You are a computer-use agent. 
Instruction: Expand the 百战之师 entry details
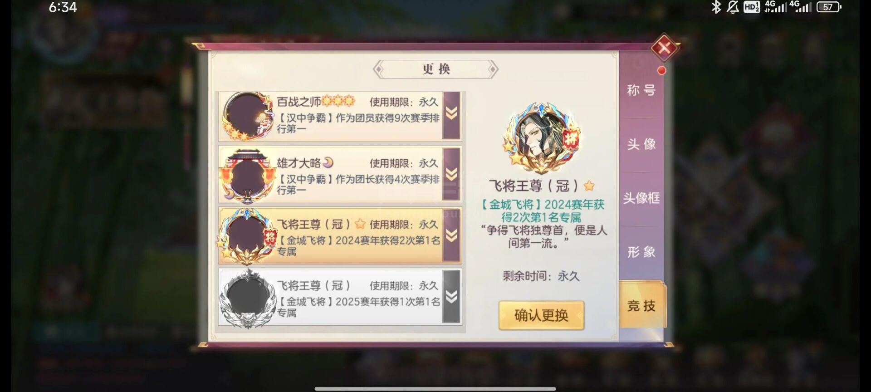451,115
